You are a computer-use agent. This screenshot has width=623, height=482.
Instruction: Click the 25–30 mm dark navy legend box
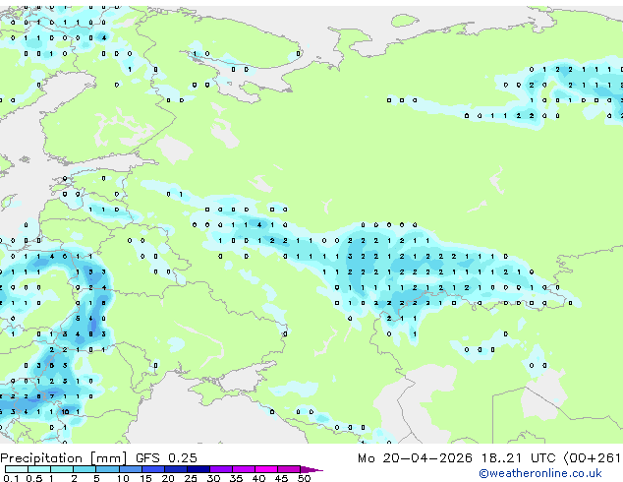point(198,469)
